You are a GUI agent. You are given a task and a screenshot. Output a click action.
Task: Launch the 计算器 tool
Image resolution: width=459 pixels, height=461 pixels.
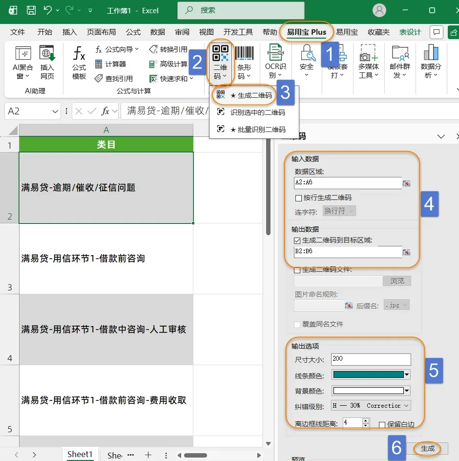(111, 64)
